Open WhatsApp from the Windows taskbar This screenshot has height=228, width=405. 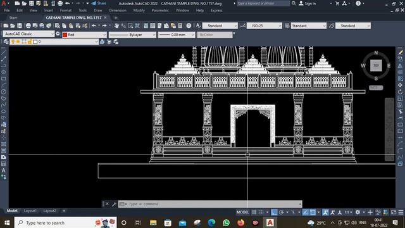click(227, 222)
